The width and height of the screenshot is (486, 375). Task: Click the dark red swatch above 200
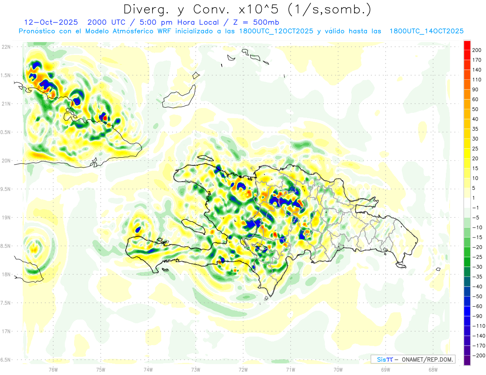click(467, 45)
